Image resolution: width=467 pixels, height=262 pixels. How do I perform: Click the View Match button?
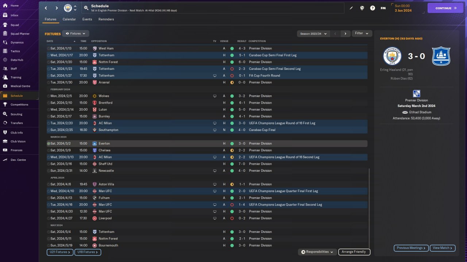tap(443, 248)
